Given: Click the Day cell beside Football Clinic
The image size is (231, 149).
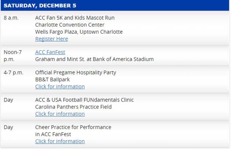Looking at the screenshot, I should (9, 100).
